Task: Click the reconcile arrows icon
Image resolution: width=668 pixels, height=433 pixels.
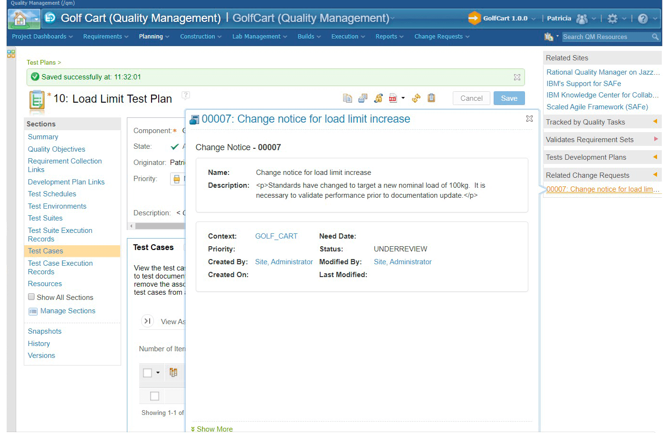Action: tap(416, 98)
